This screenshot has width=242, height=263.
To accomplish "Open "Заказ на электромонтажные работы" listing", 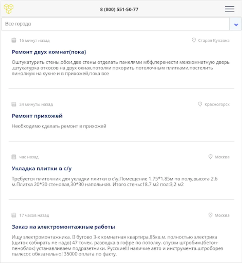I will click(x=63, y=227).
